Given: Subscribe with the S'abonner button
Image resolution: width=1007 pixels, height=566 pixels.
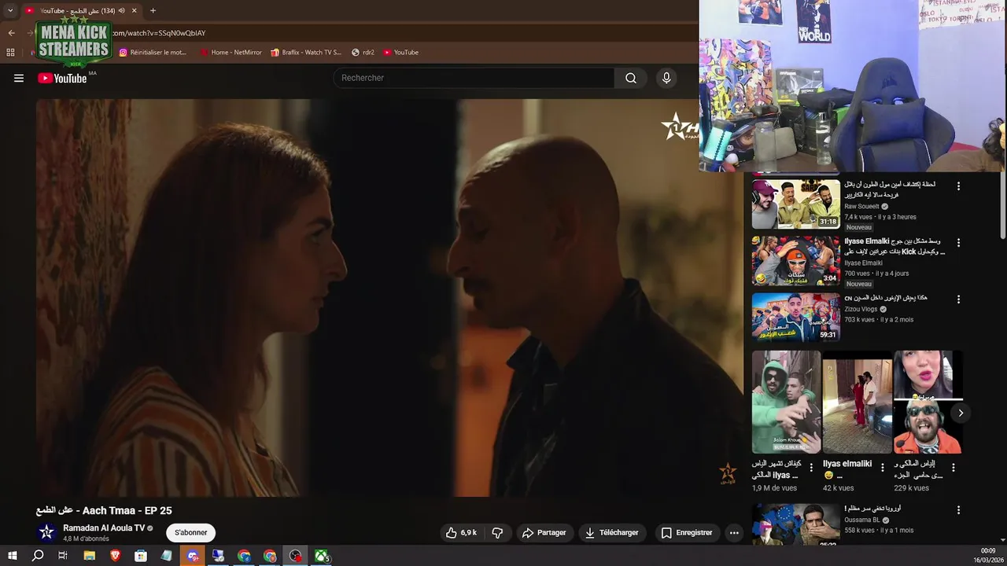Looking at the screenshot, I should pyautogui.click(x=191, y=532).
